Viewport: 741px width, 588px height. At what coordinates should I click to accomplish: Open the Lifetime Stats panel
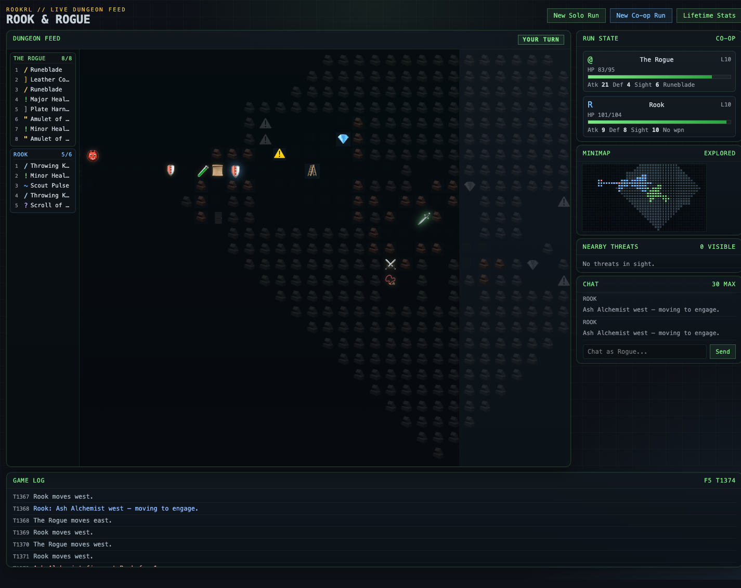[x=710, y=15]
